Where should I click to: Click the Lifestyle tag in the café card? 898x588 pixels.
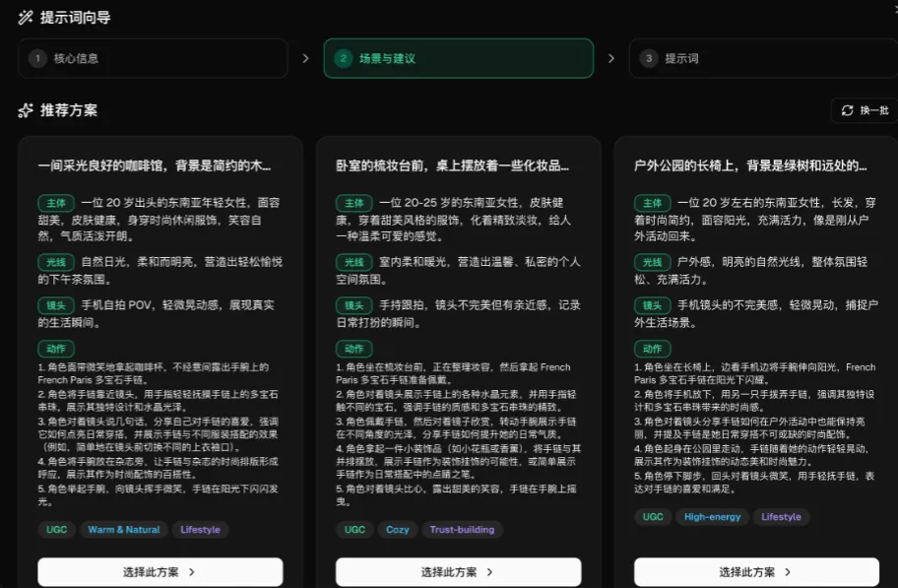[200, 530]
